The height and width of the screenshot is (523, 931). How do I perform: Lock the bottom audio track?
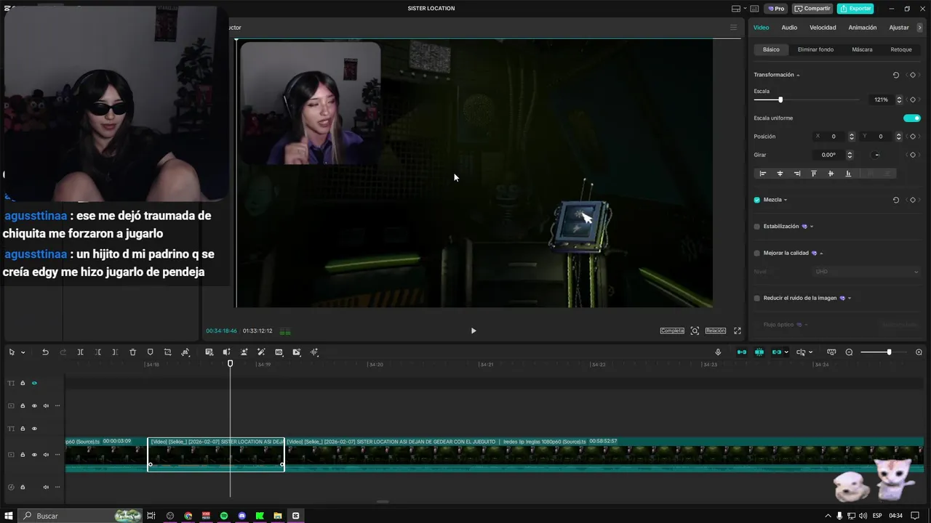[x=23, y=487]
